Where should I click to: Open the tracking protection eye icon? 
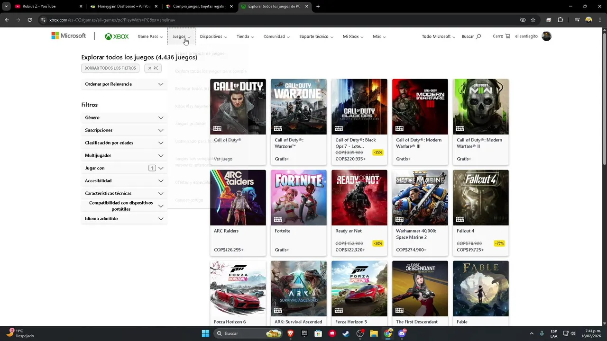point(523,20)
